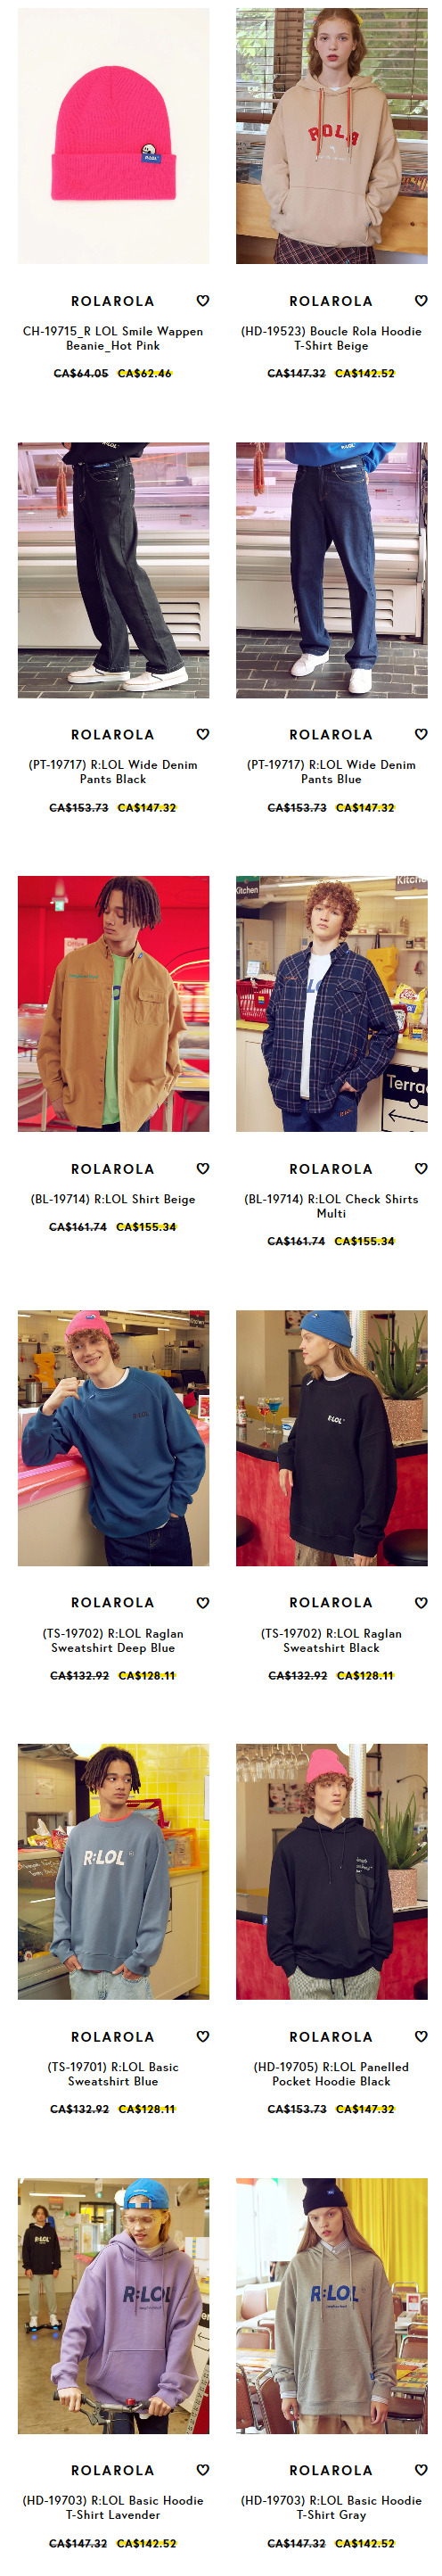Tap heart icon for Boucle Rola Hoodie Beige
The width and height of the screenshot is (442, 2576).
coord(421,301)
